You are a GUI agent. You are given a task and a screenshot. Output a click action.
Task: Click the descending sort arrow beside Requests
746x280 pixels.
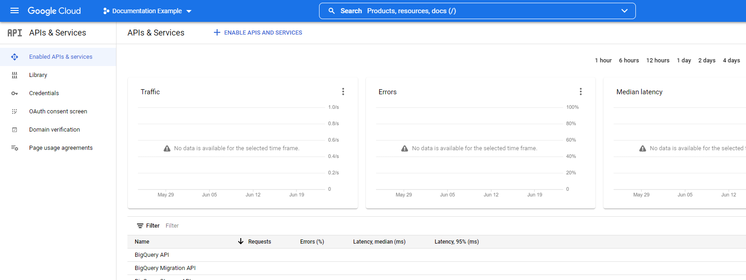click(241, 241)
